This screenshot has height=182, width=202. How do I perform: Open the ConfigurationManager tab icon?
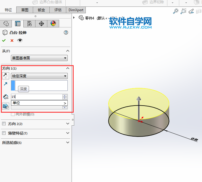[30, 24]
